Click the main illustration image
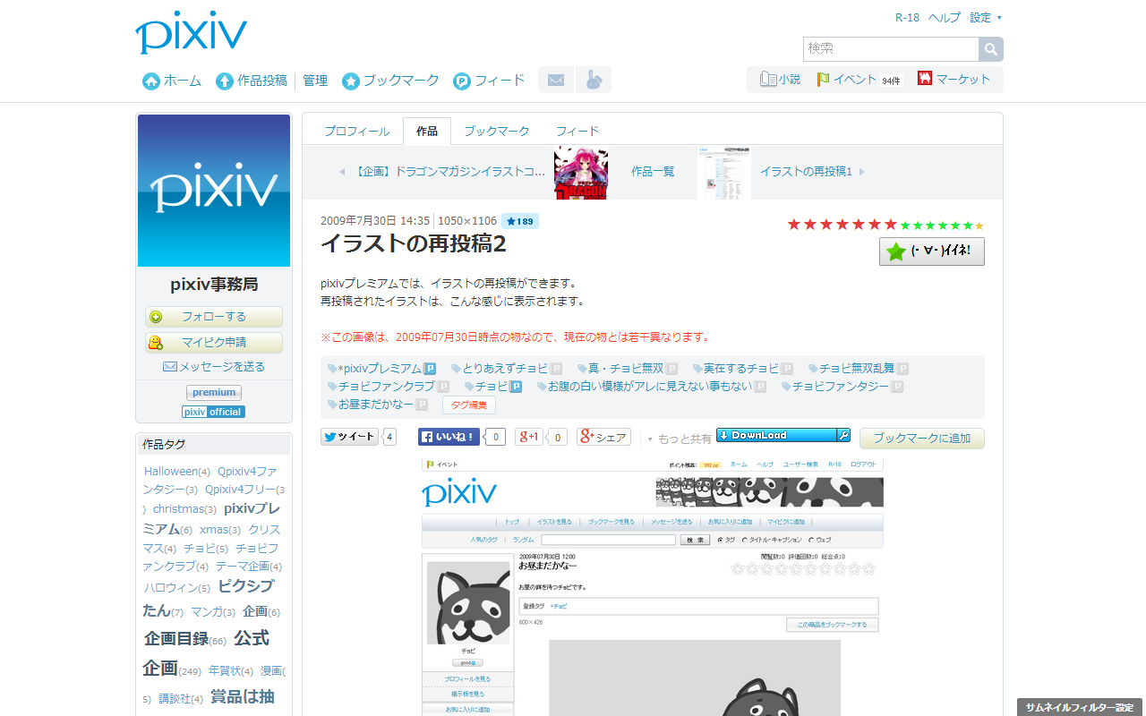This screenshot has width=1146, height=716. [653, 586]
